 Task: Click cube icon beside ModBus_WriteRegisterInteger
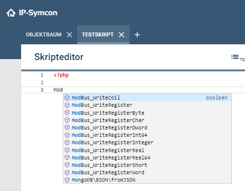click(67, 142)
